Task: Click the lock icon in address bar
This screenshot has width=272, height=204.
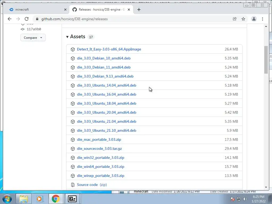Action: [x=37, y=19]
